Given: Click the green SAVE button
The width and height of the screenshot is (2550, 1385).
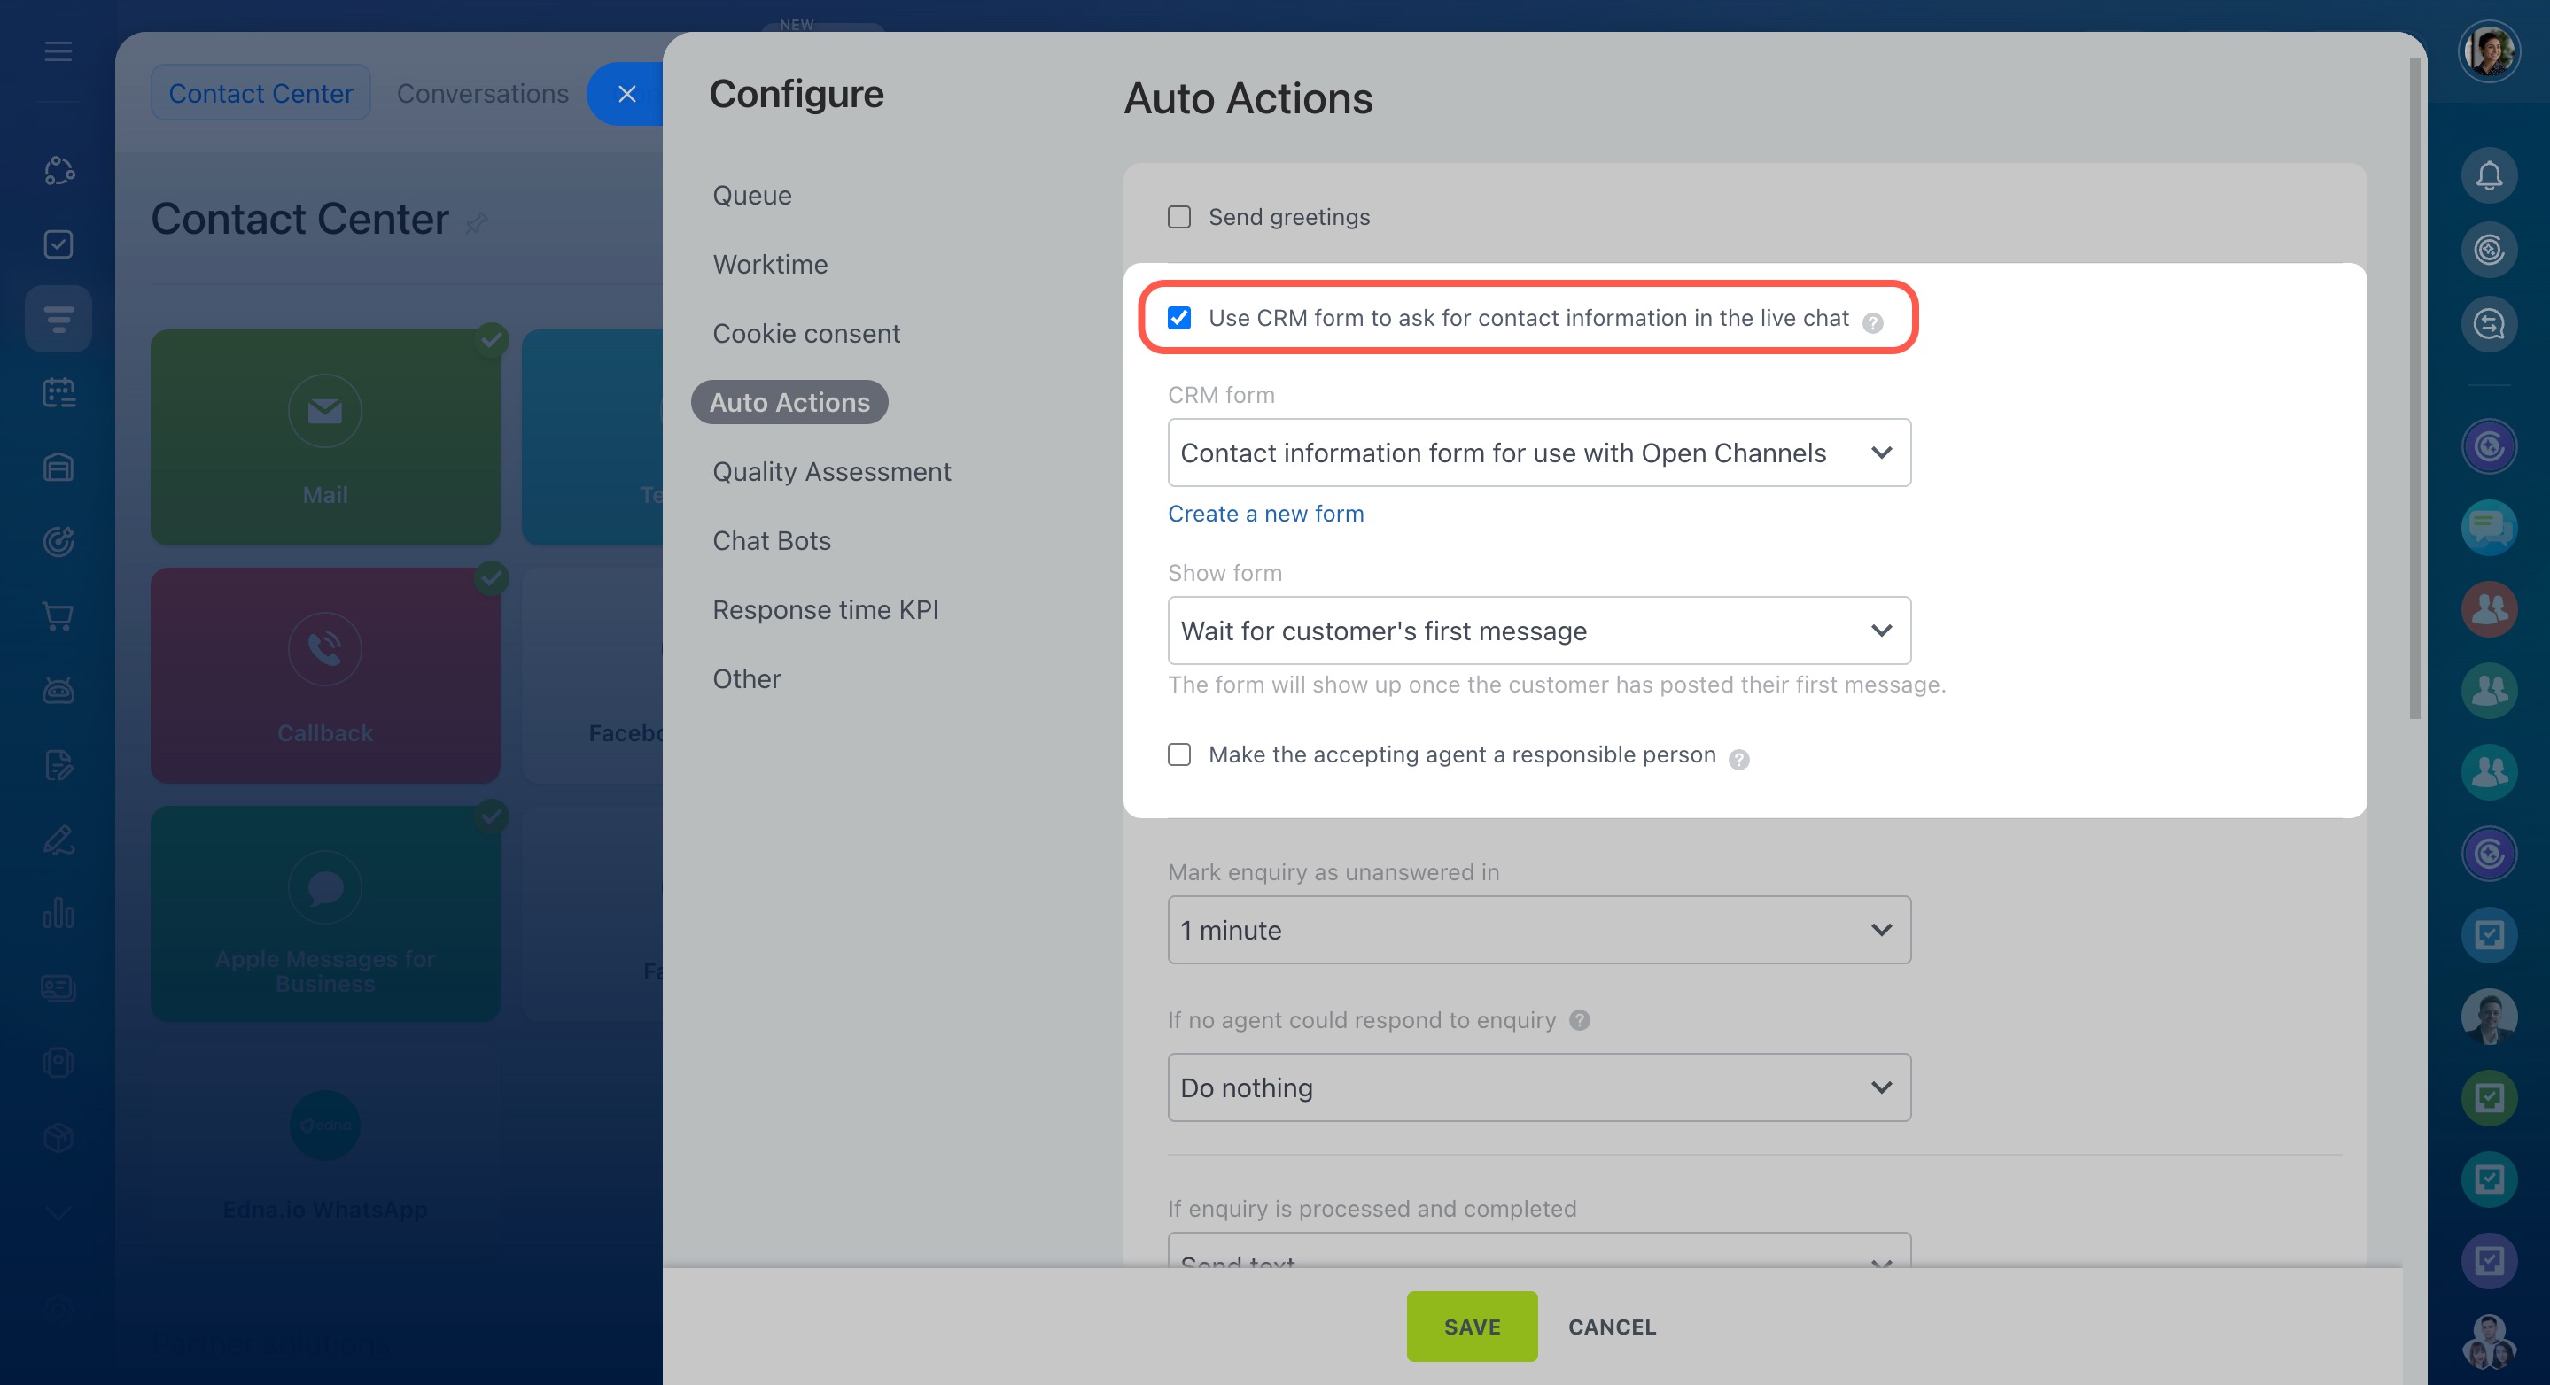Looking at the screenshot, I should click(x=1471, y=1326).
